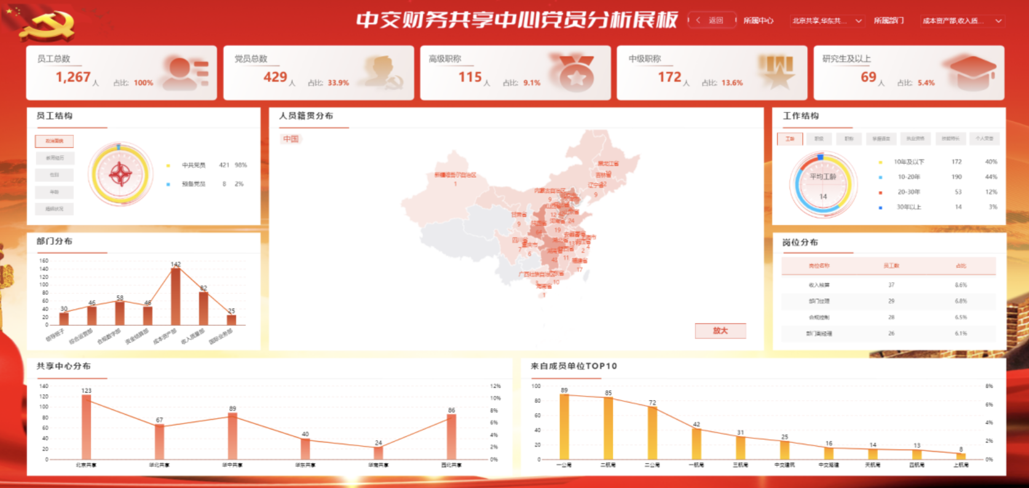1029x488 pixels.
Task: Click the 中级职称 value 172
Action: coord(670,77)
